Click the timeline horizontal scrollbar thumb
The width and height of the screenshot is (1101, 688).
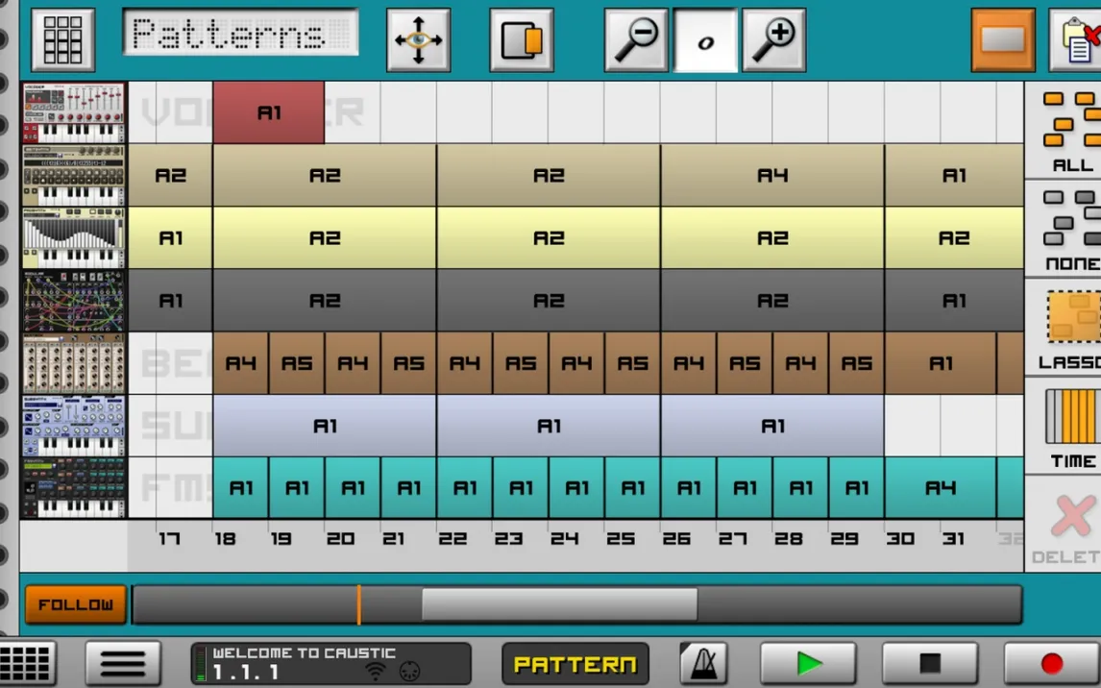tap(559, 604)
